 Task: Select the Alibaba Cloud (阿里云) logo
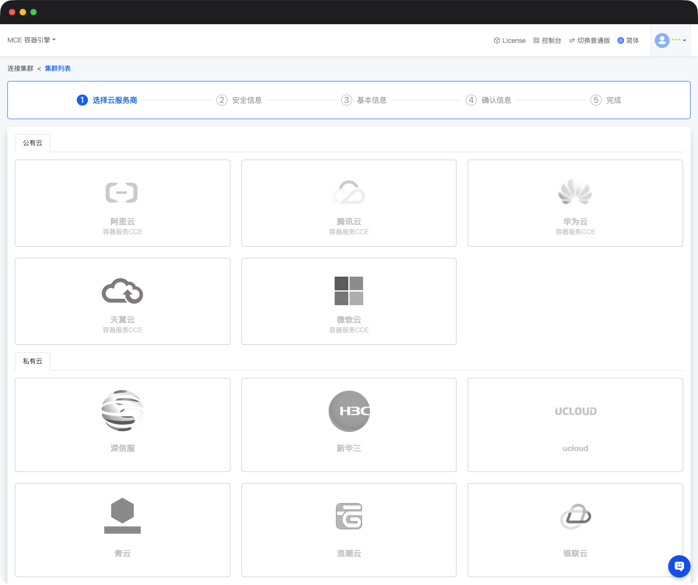(x=122, y=193)
